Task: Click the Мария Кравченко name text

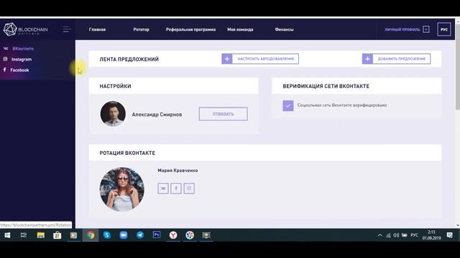Action: [x=178, y=171]
